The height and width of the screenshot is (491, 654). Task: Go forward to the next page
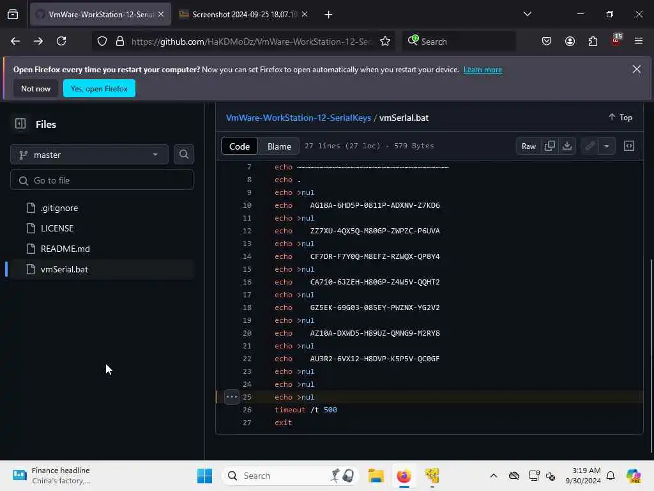pos(38,42)
